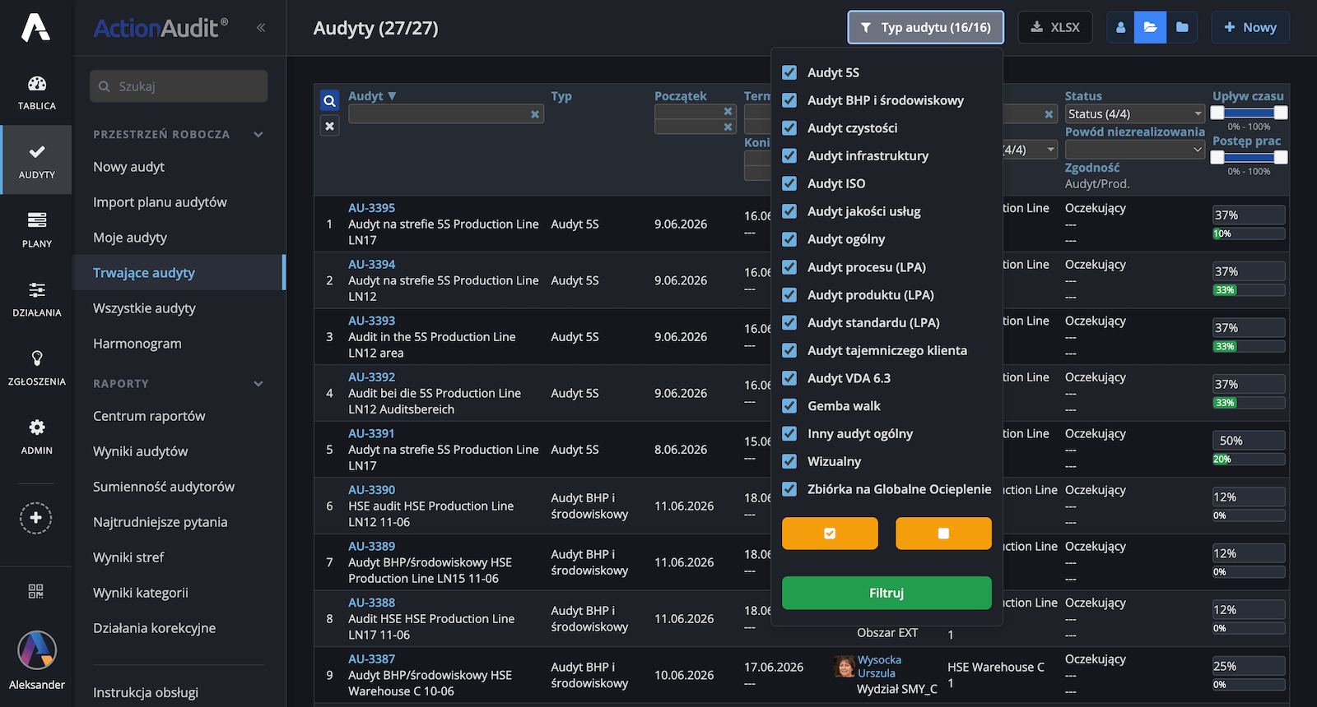Open the Powód niezrealizowania dropdown
Viewport: 1317px width, 707px height.
click(x=1135, y=150)
